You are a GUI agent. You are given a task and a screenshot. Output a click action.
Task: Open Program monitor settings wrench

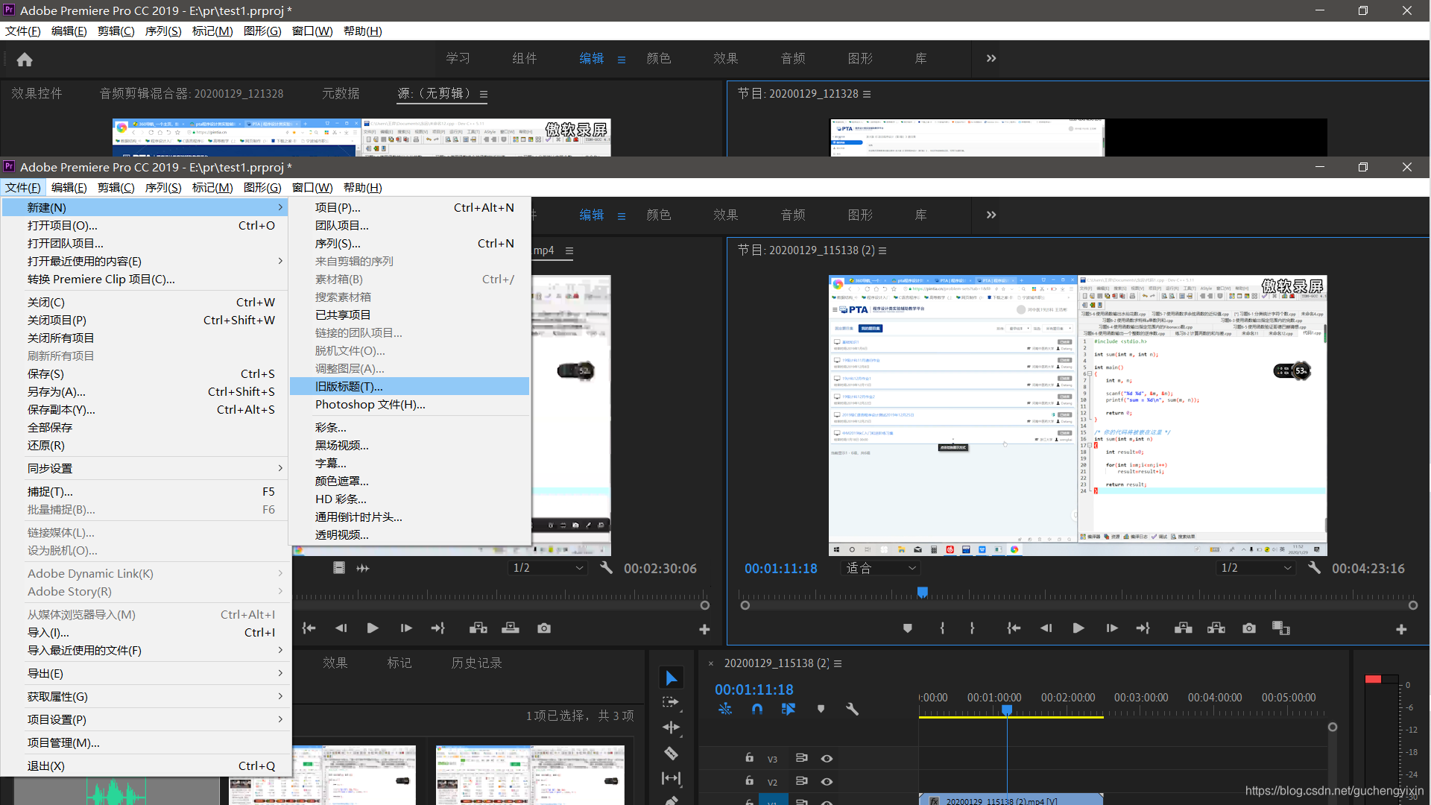click(x=1314, y=568)
